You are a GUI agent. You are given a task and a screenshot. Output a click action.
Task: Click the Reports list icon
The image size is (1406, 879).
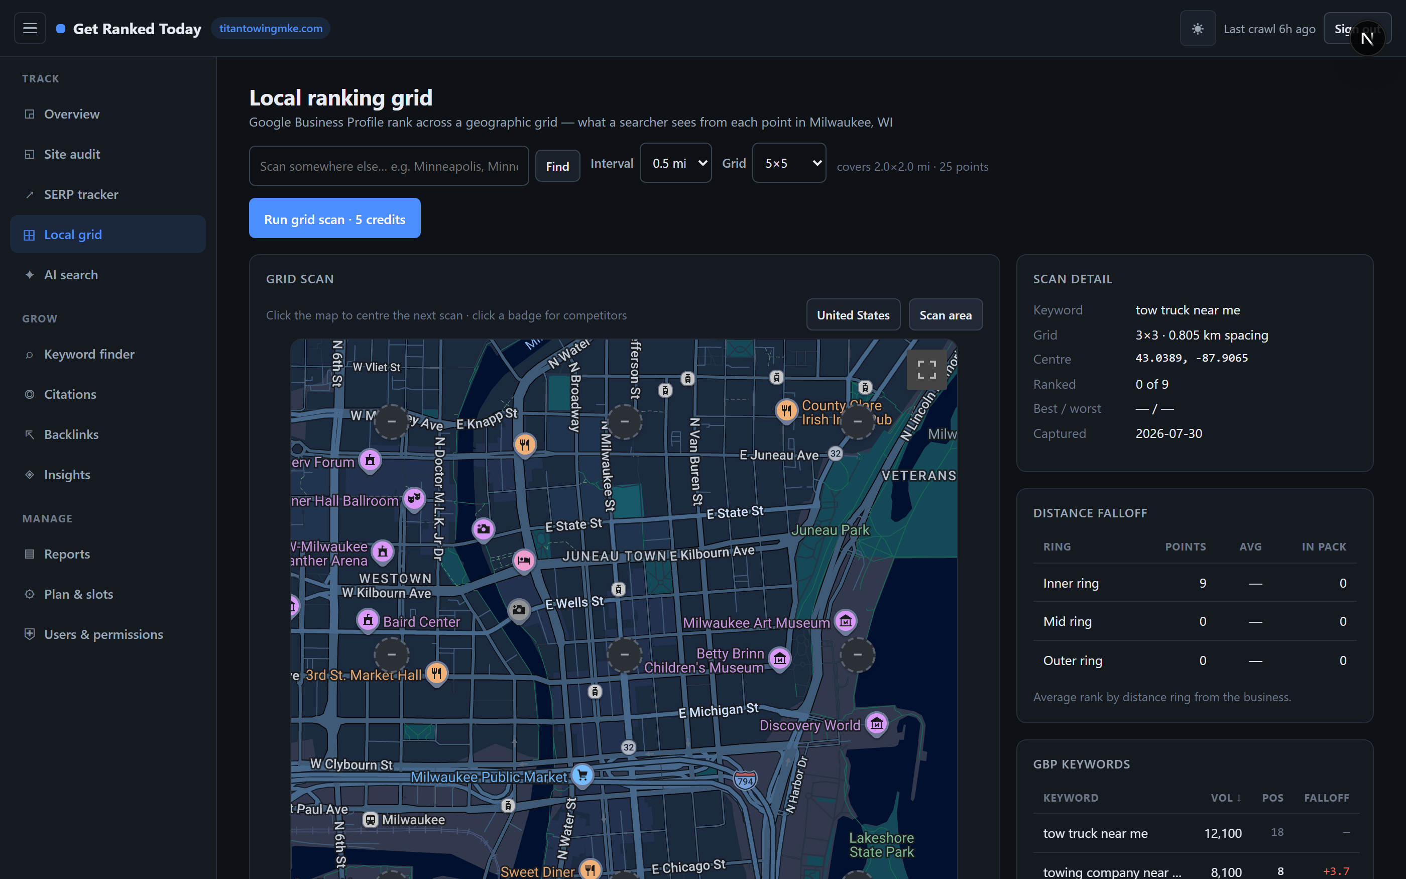click(30, 554)
